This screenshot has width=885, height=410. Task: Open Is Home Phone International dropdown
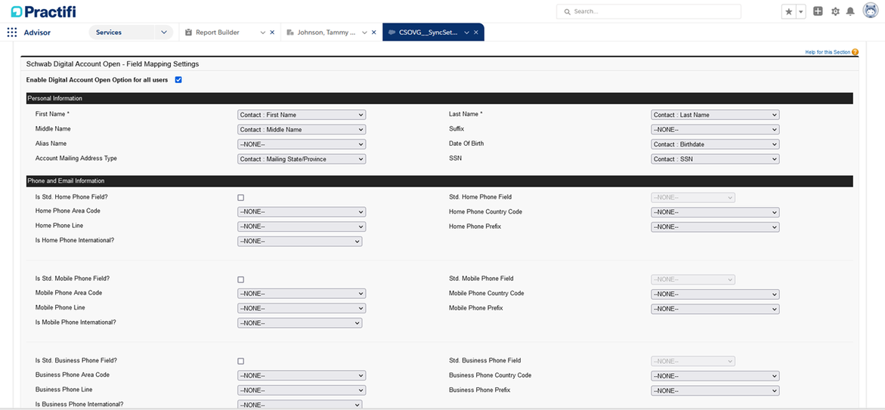(300, 242)
